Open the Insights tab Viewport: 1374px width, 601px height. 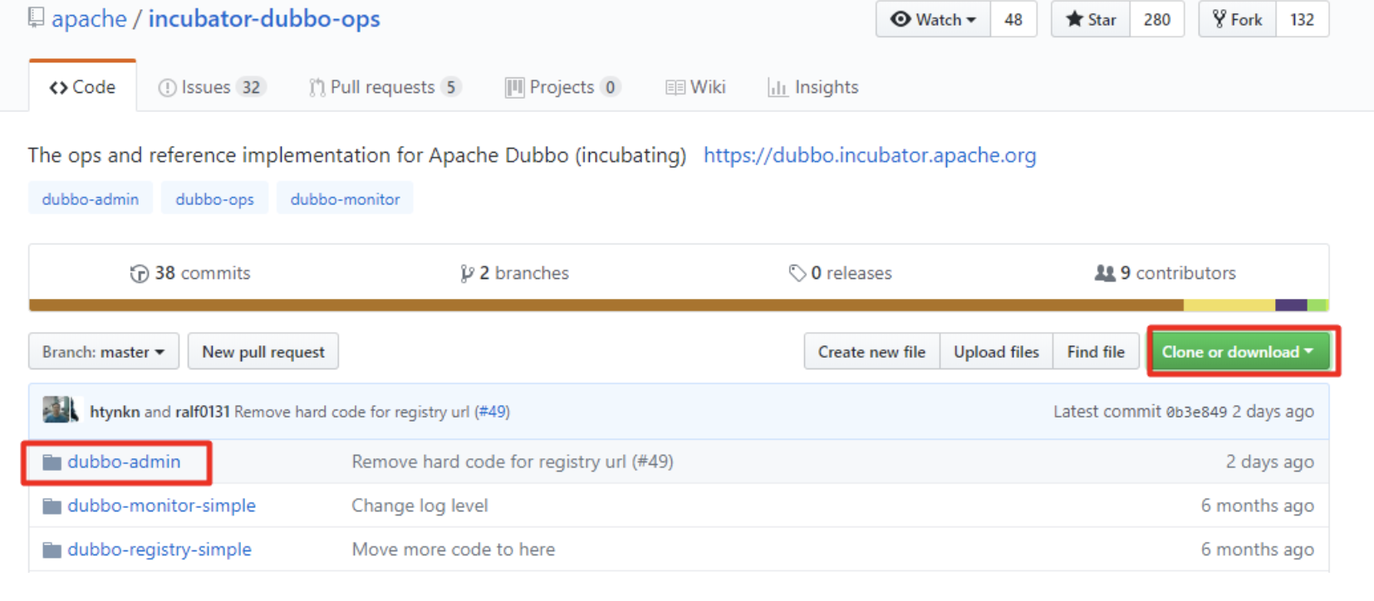813,87
